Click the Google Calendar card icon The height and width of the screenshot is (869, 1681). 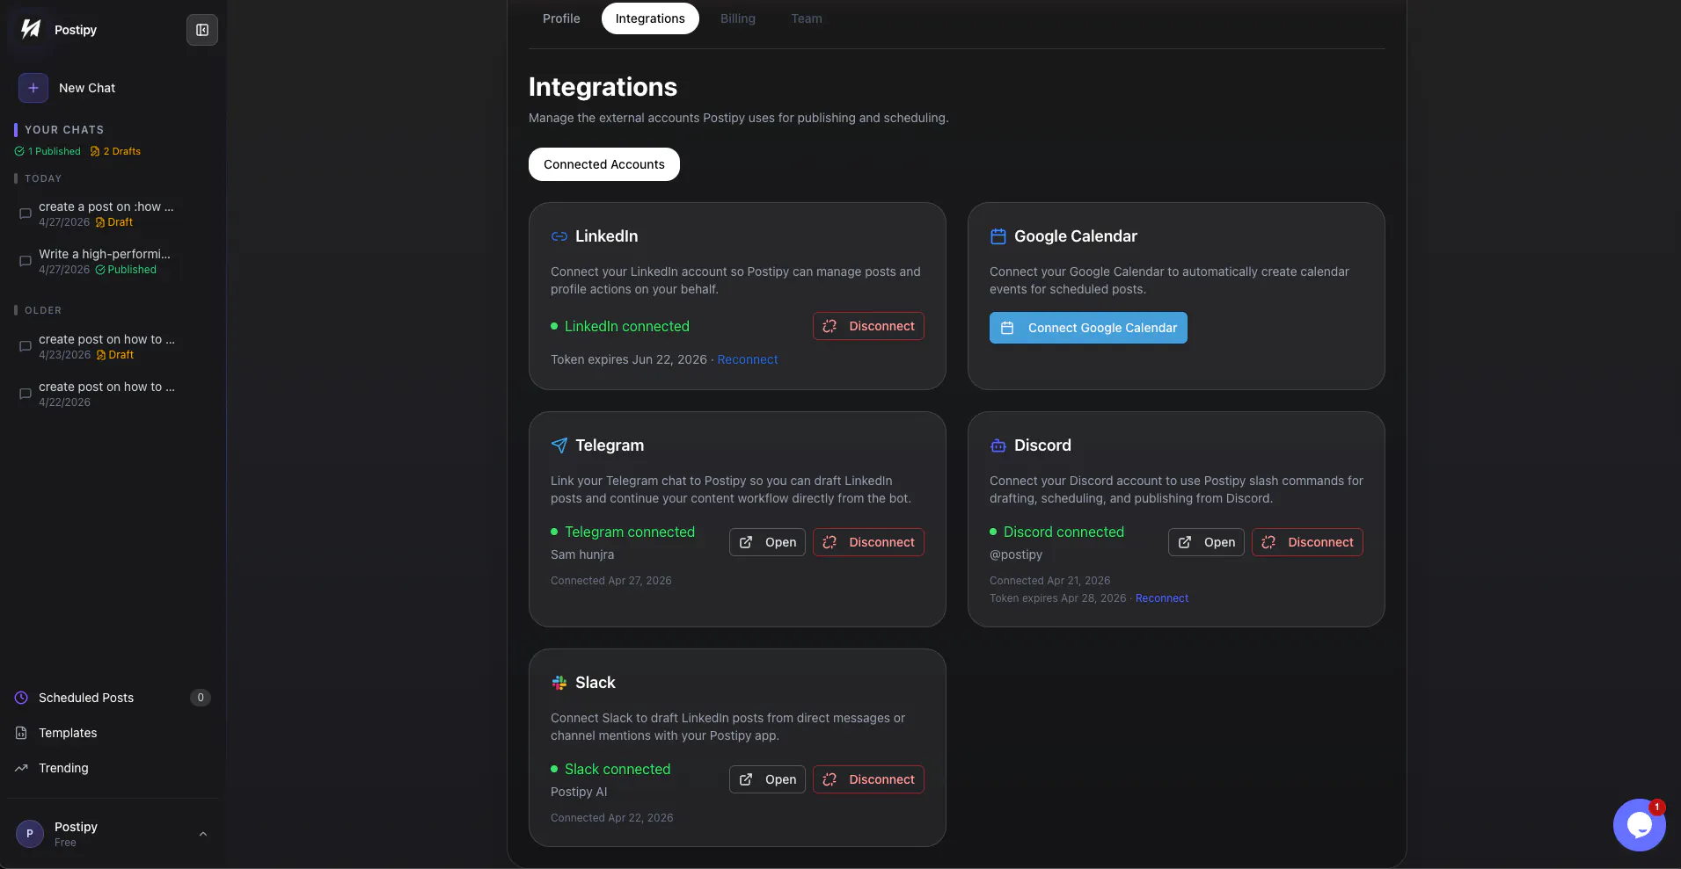998,236
